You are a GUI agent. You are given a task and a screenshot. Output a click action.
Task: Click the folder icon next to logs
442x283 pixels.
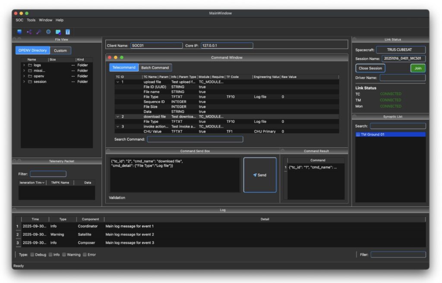[x=30, y=65]
